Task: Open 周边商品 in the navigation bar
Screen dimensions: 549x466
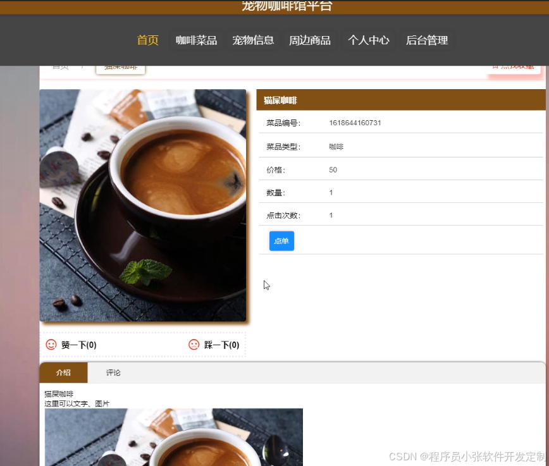Action: pyautogui.click(x=310, y=40)
